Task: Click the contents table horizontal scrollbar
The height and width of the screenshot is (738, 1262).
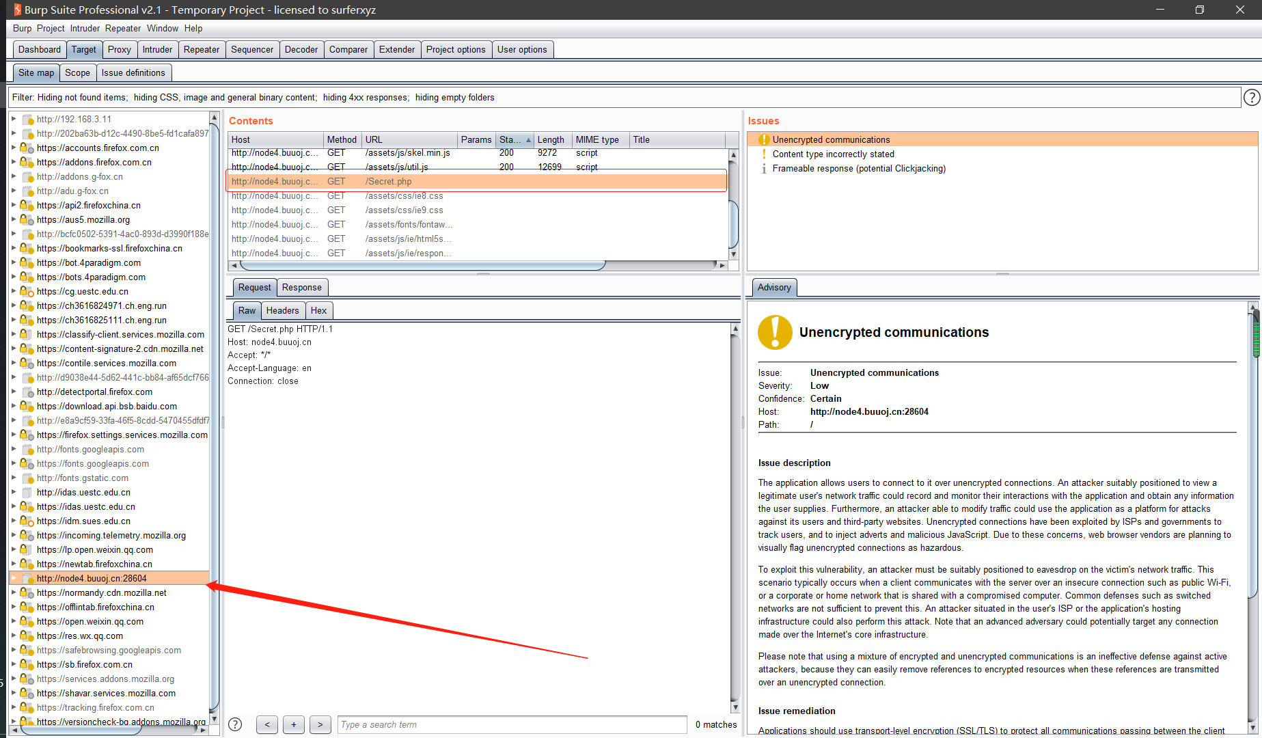Action: [422, 265]
